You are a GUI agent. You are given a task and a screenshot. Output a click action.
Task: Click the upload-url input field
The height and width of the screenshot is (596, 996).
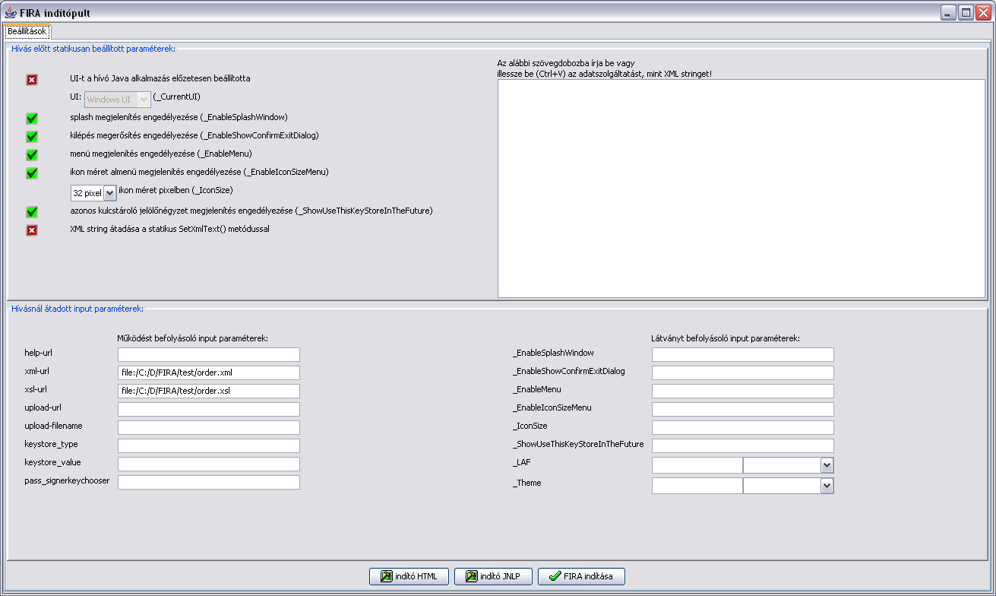coord(209,409)
